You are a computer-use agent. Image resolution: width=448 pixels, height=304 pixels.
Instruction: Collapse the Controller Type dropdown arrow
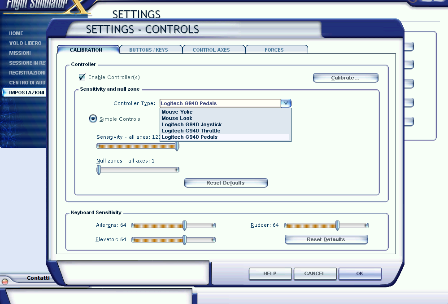coord(286,103)
